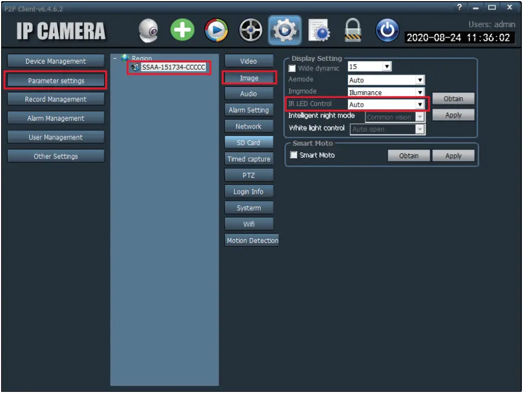The width and height of the screenshot is (523, 393).
Task: Open Record Management section
Action: tap(56, 99)
